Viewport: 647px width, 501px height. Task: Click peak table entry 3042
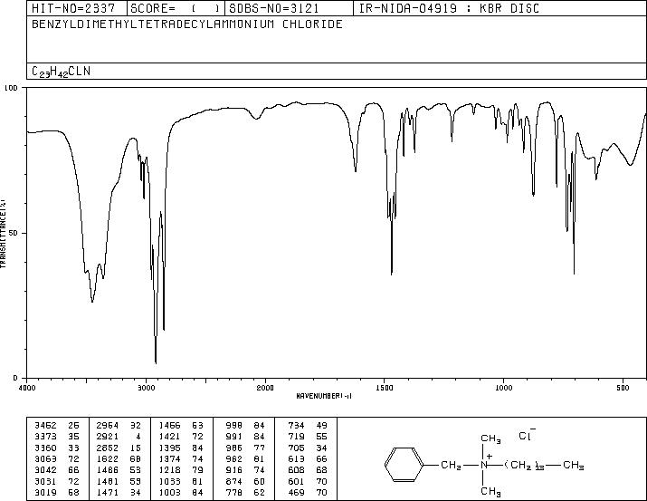tap(45, 470)
